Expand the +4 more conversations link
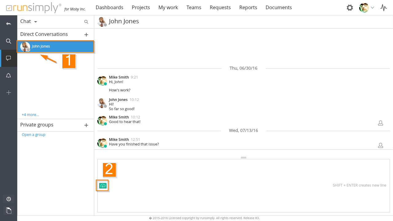Image resolution: width=393 pixels, height=221 pixels. [x=30, y=115]
